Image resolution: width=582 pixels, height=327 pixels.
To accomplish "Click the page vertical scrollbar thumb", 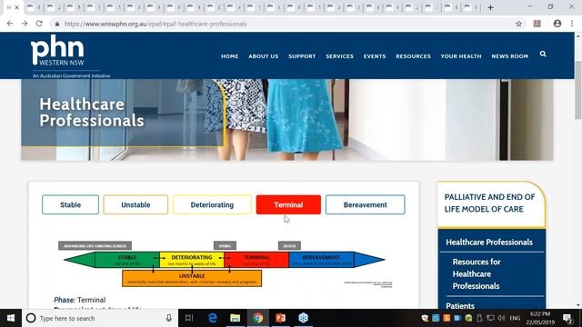I will pyautogui.click(x=578, y=90).
